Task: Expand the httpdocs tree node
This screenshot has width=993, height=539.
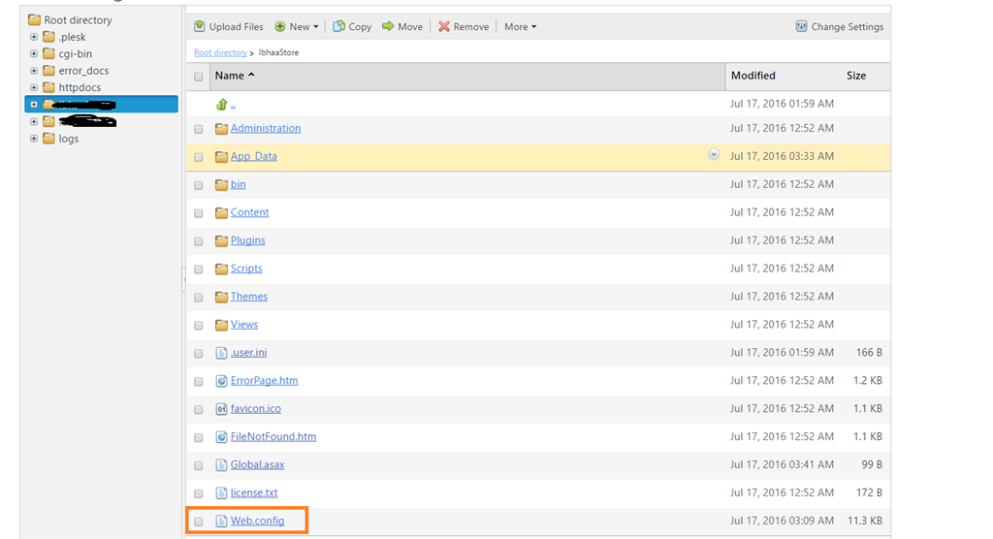Action: 34,87
